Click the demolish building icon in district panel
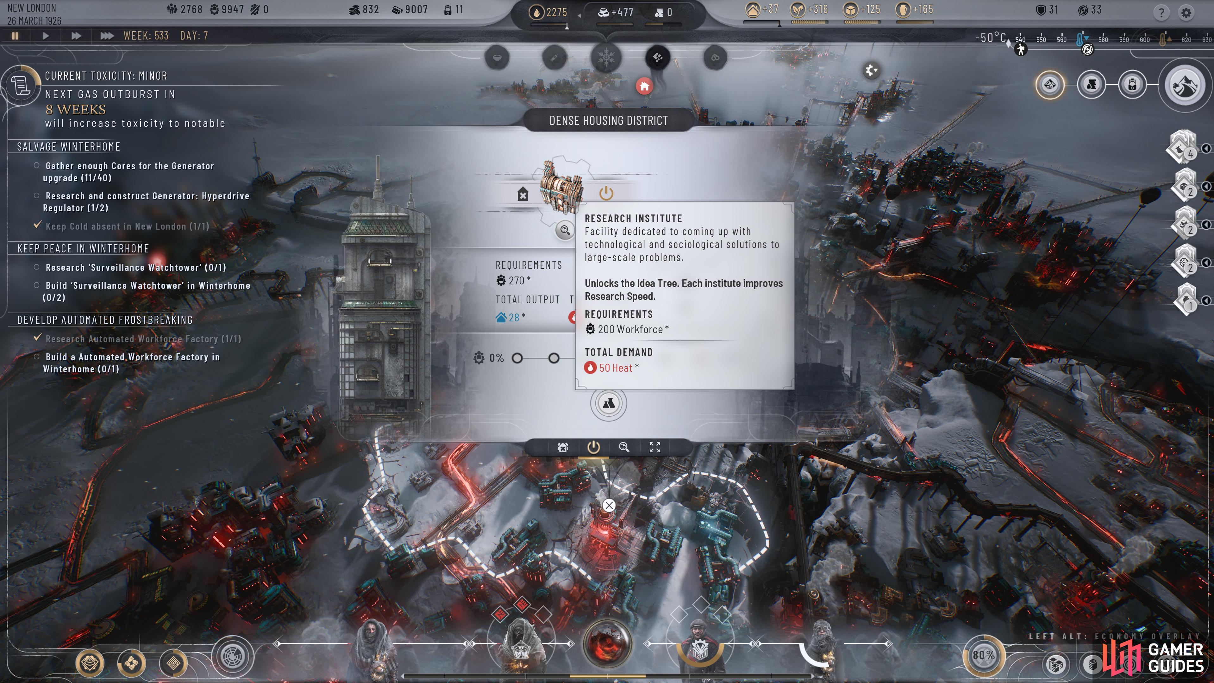Viewport: 1214px width, 683px height. click(523, 194)
